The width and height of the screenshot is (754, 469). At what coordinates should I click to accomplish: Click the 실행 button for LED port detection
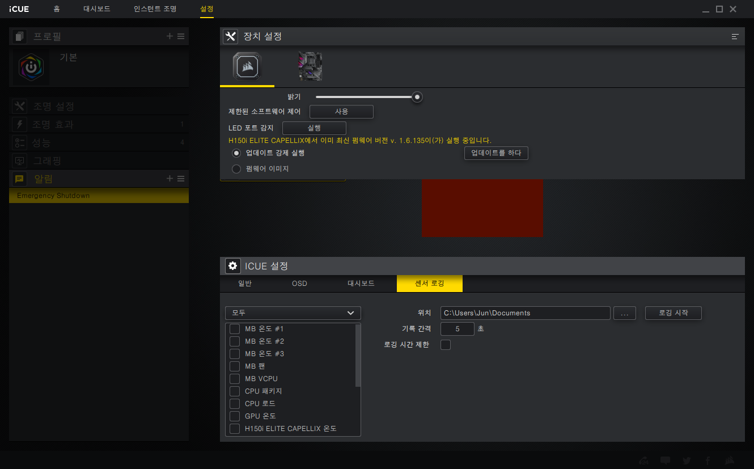pos(314,128)
